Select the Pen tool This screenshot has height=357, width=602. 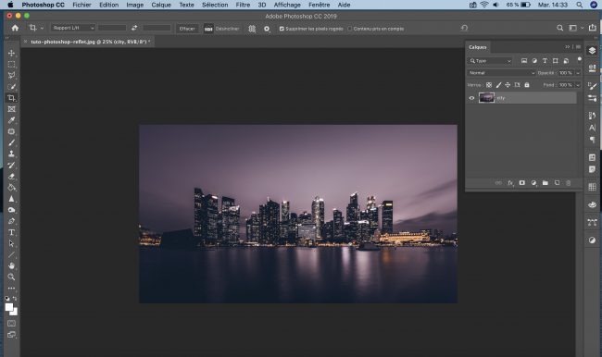pyautogui.click(x=11, y=221)
